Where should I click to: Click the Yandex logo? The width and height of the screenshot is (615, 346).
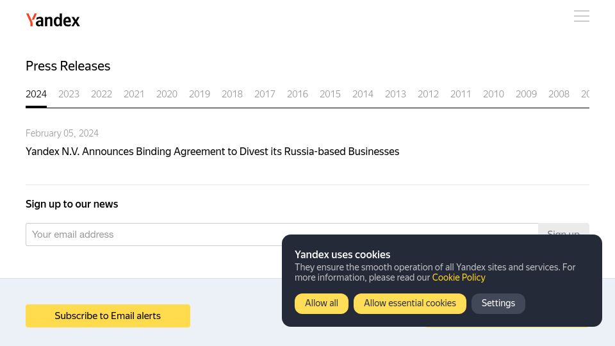[53, 20]
